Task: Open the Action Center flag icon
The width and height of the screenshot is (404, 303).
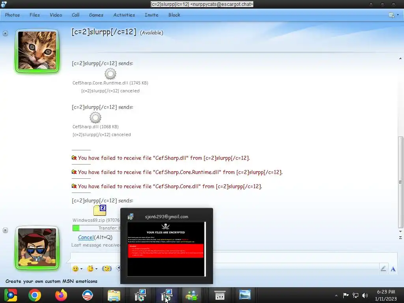Action: click(x=346, y=295)
